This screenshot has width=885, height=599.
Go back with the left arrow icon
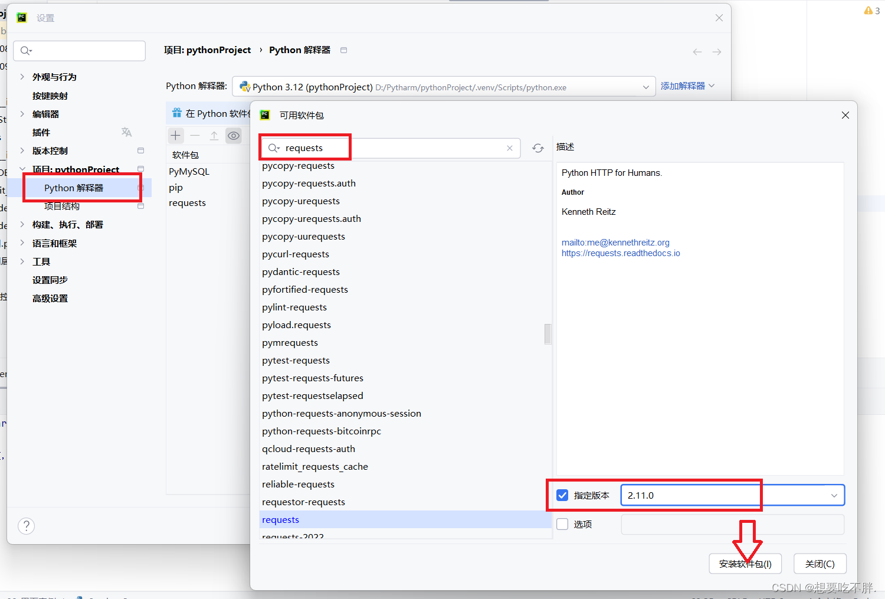[x=697, y=52]
